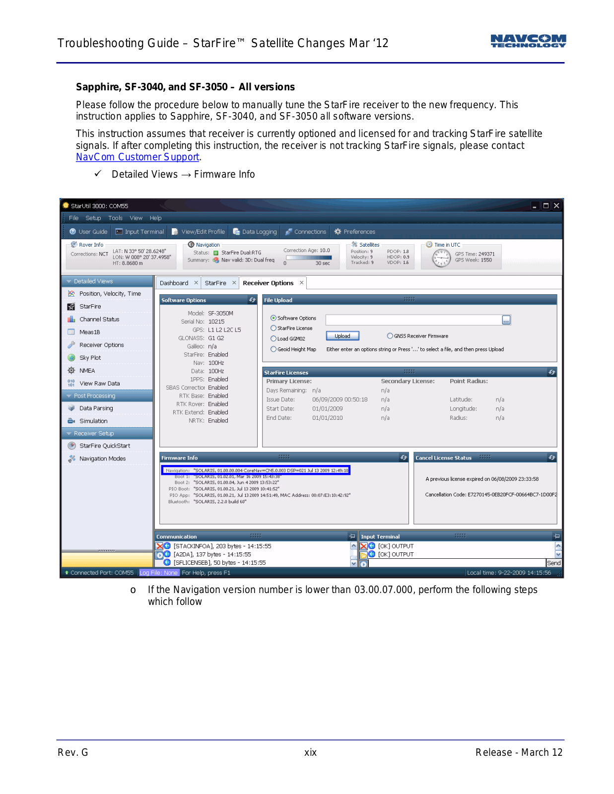The width and height of the screenshot is (614, 794).
Task: Open the Tools menu
Action: click(x=116, y=218)
